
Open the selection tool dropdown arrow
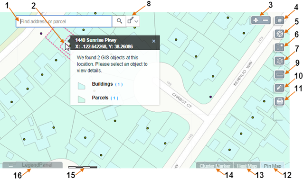click(x=136, y=21)
